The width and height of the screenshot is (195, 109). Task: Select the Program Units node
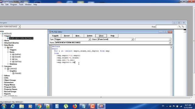pyautogui.click(x=10, y=87)
